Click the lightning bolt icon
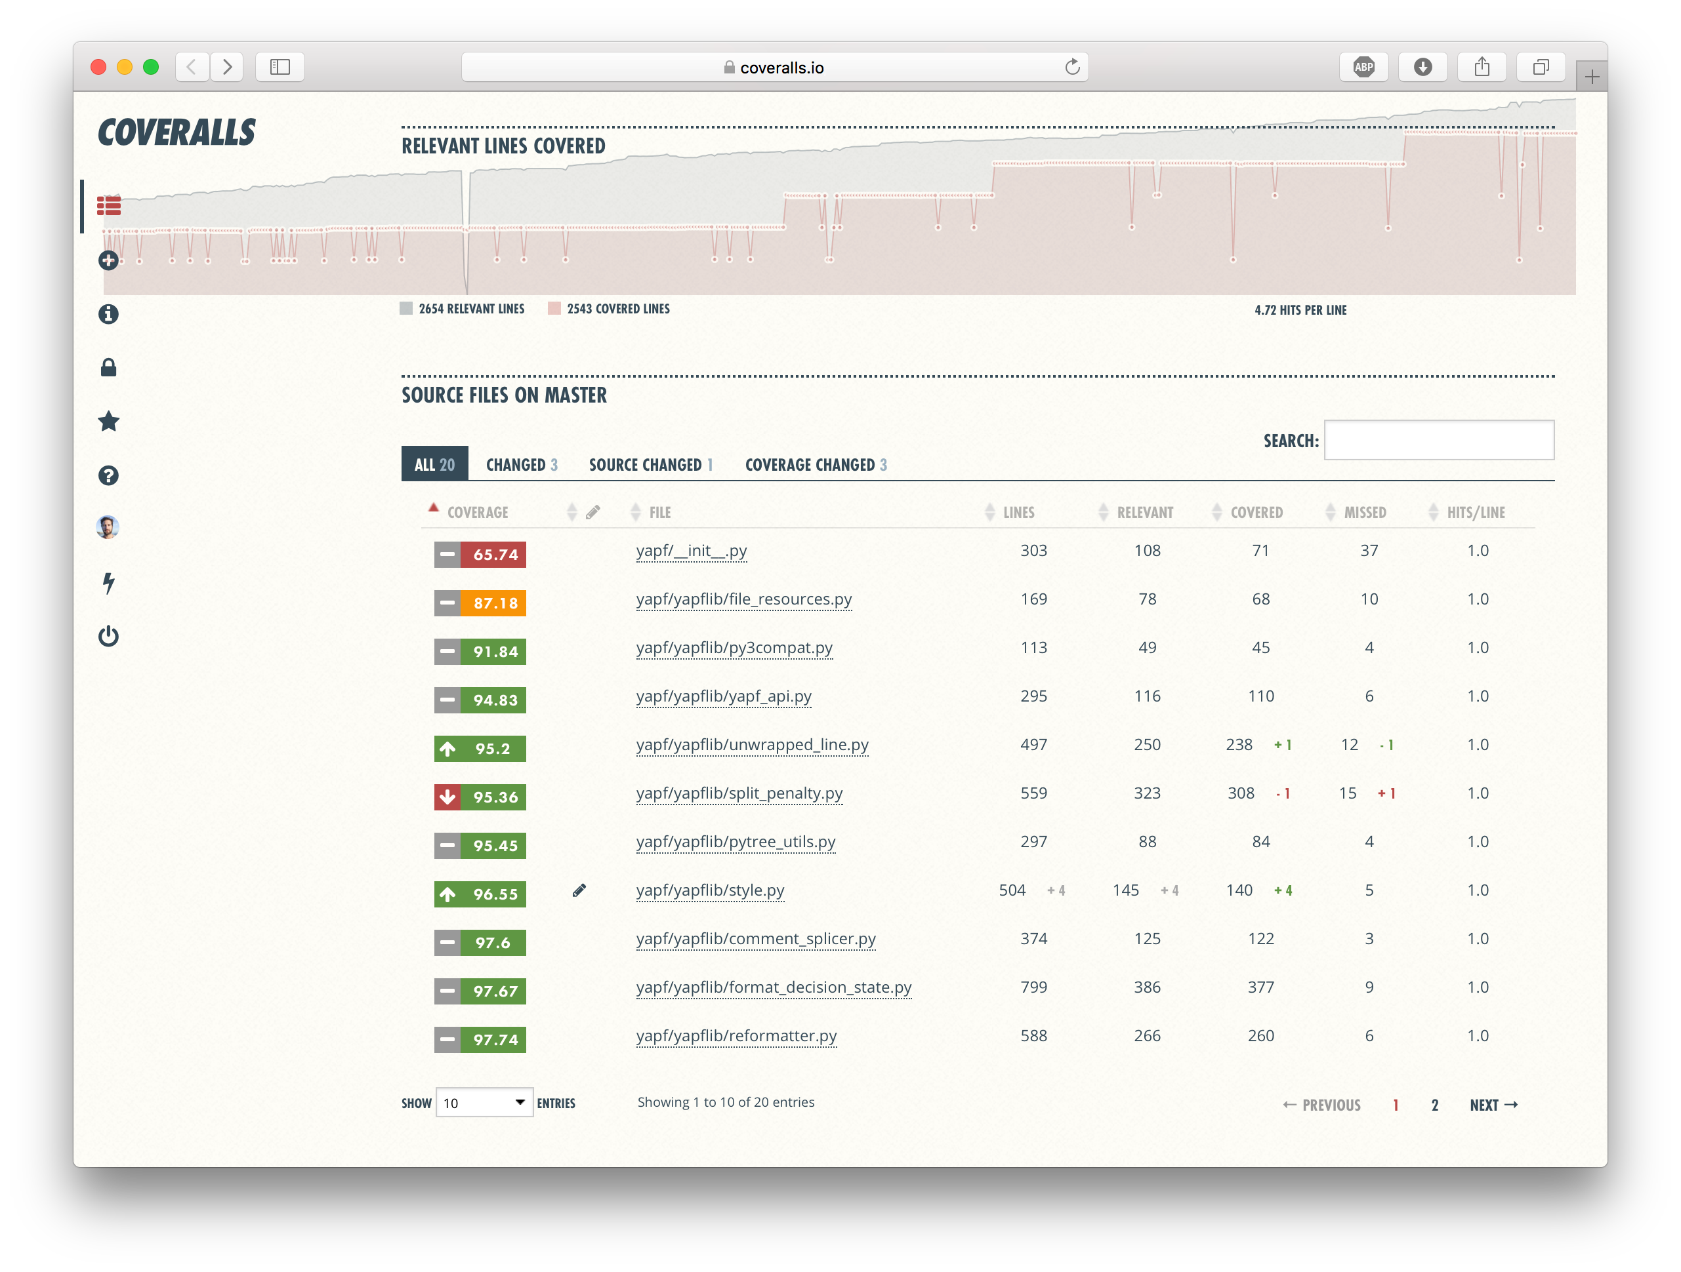The width and height of the screenshot is (1681, 1272). pos(109,584)
